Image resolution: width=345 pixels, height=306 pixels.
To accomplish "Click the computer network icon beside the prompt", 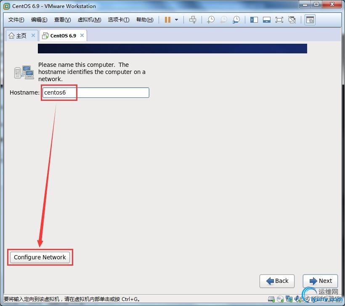I will [x=24, y=72].
